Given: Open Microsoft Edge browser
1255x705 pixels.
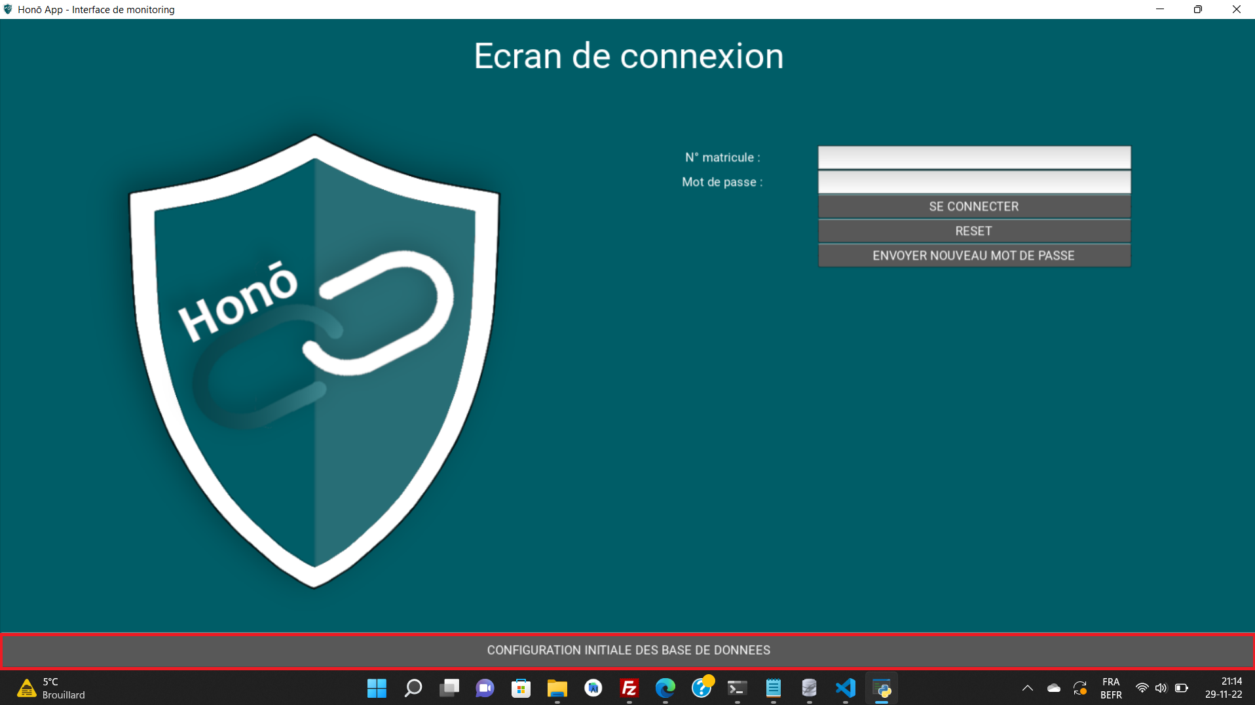Looking at the screenshot, I should pos(665,688).
